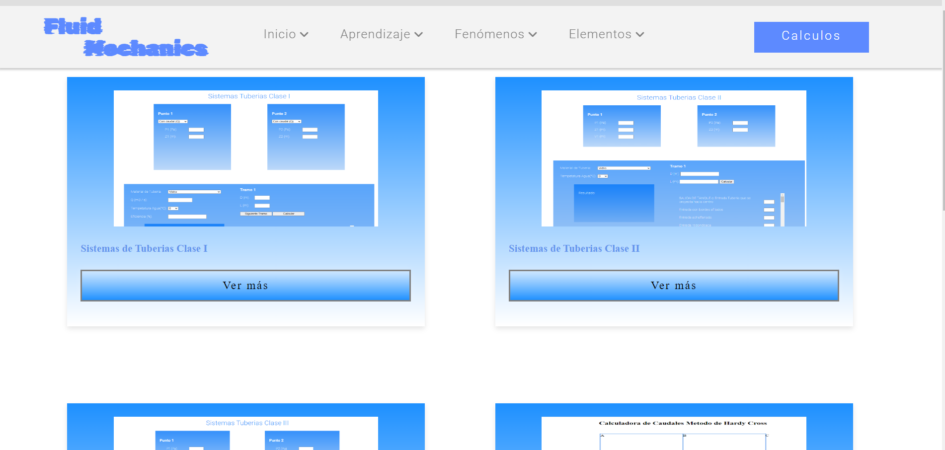Click the Sistemas Tuberias Clase III preview
Image resolution: width=945 pixels, height=450 pixels.
click(246, 433)
